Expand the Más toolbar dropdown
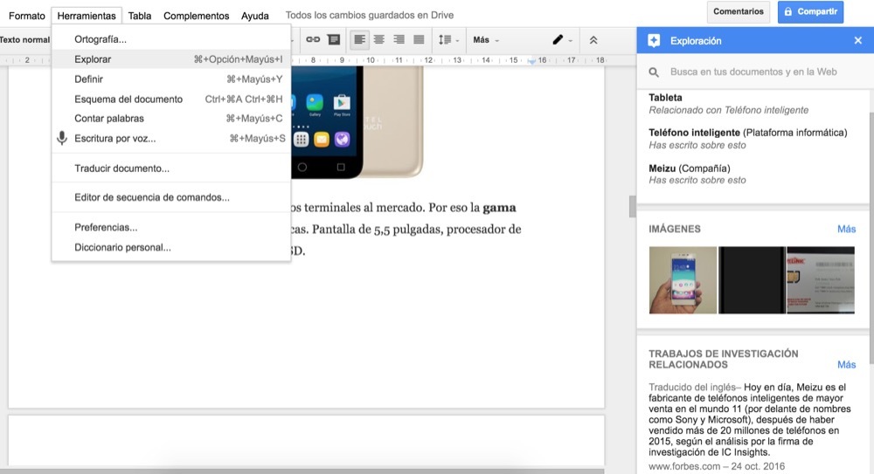This screenshot has width=874, height=474. [x=486, y=40]
